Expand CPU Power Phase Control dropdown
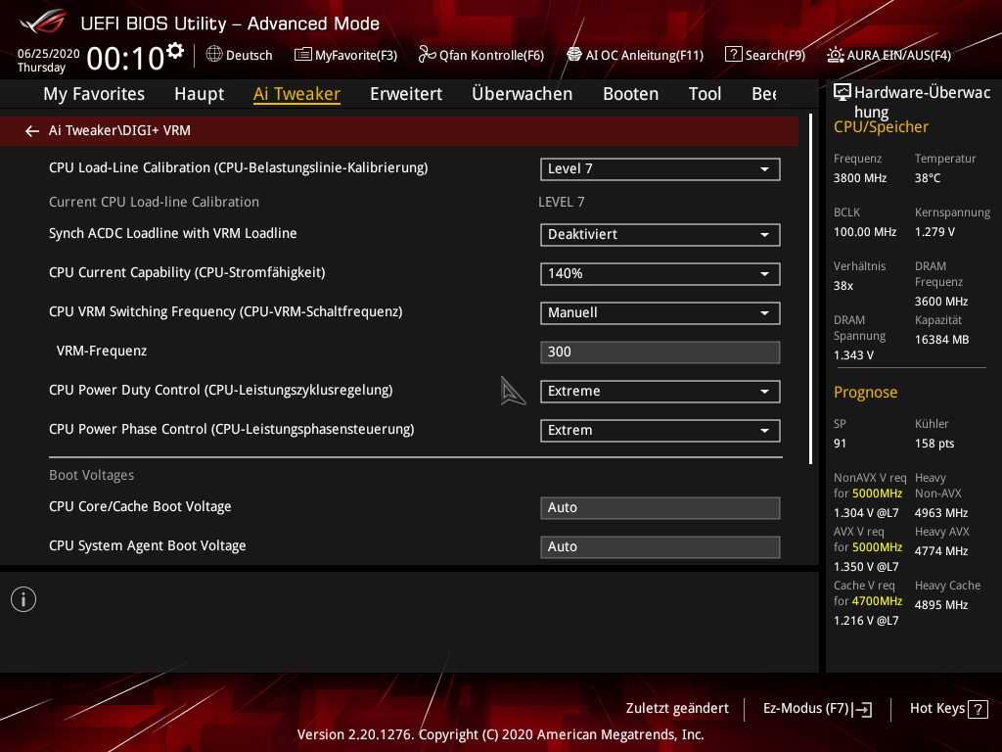 click(x=660, y=431)
